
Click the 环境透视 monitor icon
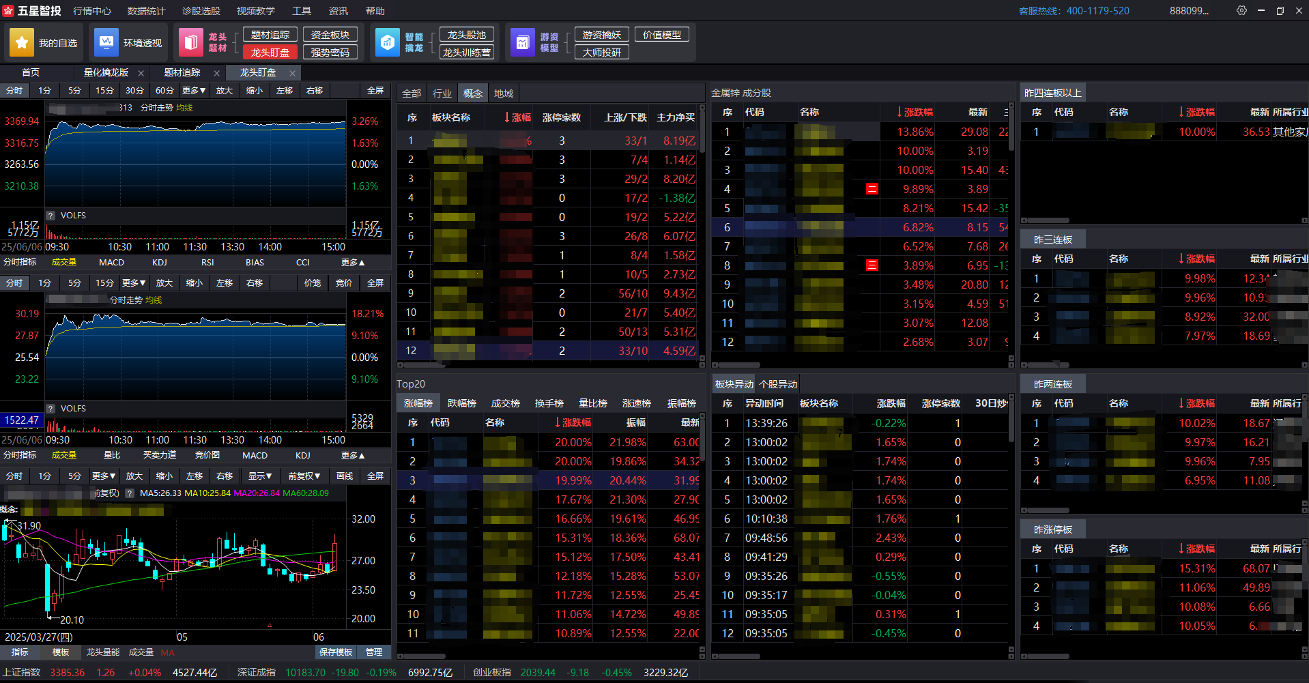click(106, 42)
